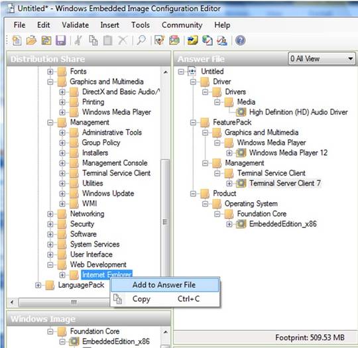This screenshot has width=358, height=348.
Task: Save the answer file with floppy icon
Action: coord(61,40)
